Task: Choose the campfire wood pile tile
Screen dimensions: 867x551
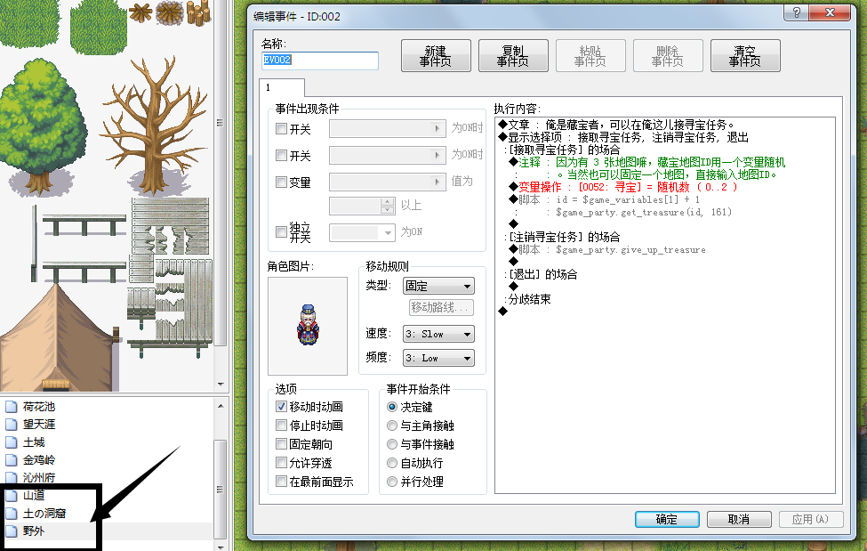Action: click(x=170, y=12)
